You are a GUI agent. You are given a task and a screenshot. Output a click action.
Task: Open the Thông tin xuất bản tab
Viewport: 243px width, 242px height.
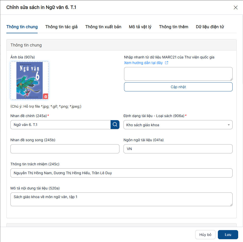click(x=103, y=27)
